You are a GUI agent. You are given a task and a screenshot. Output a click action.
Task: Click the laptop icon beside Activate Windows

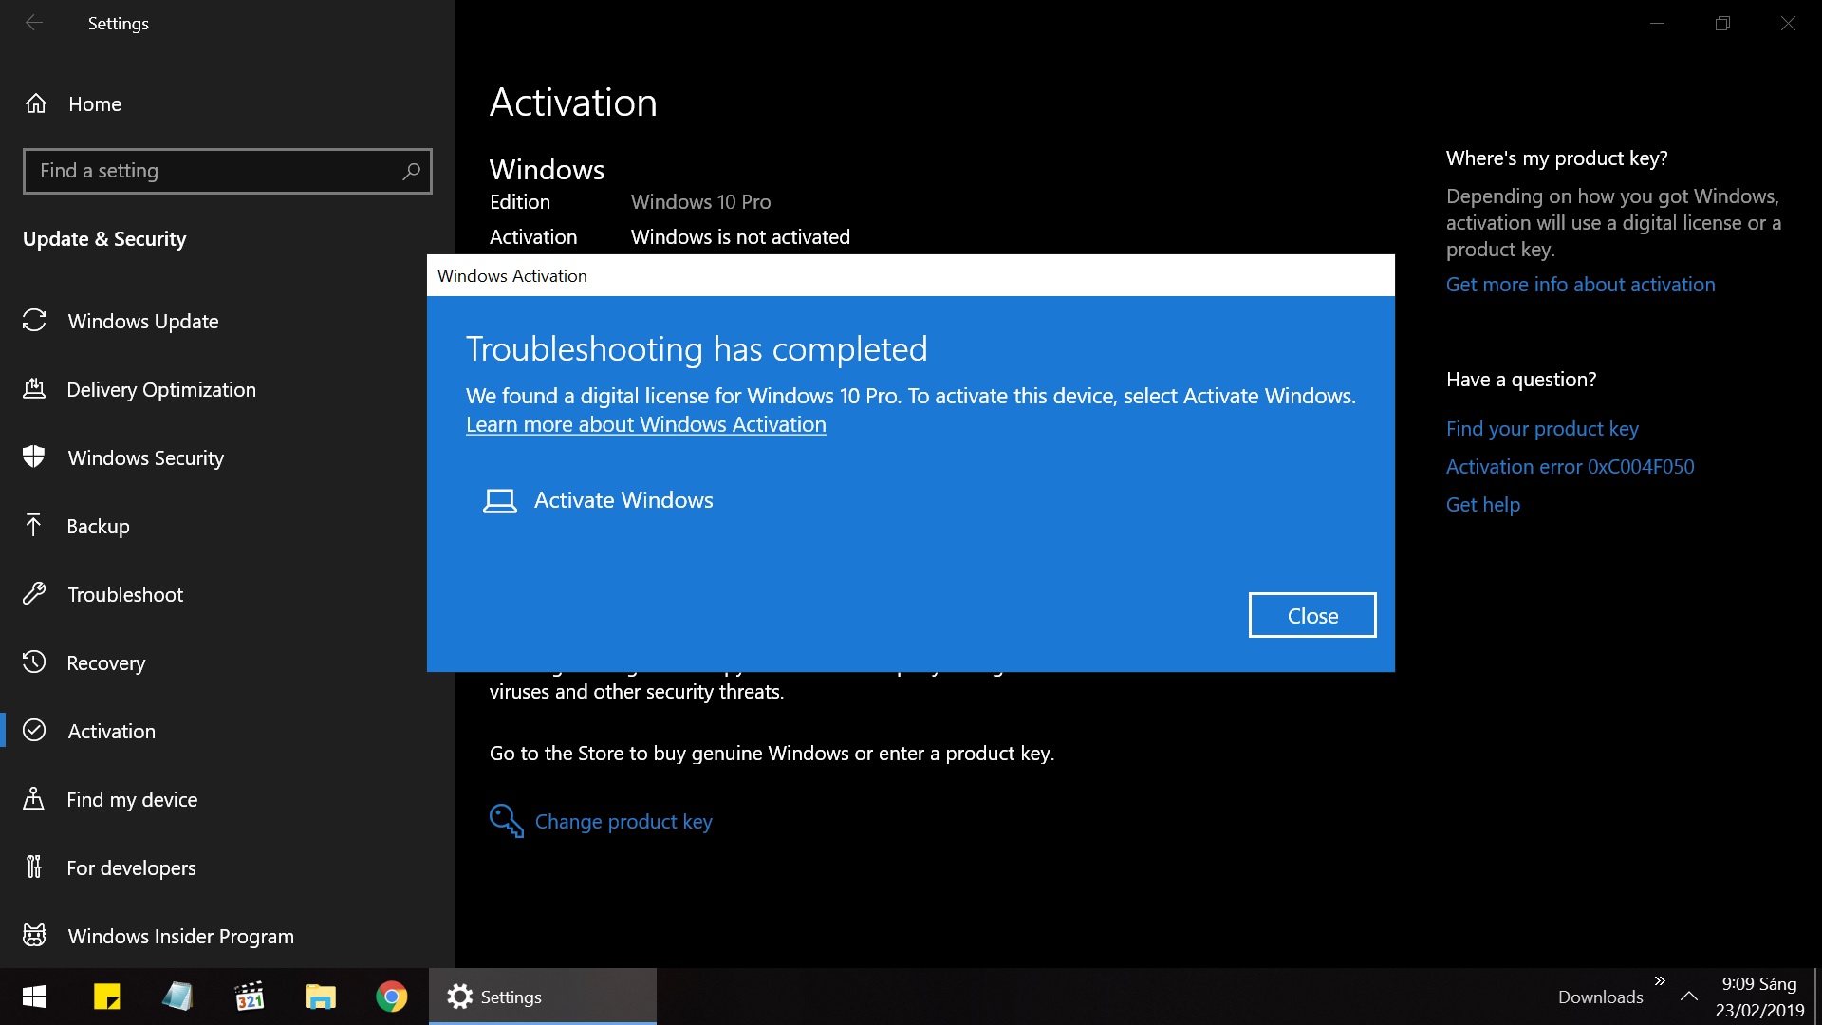click(x=500, y=500)
